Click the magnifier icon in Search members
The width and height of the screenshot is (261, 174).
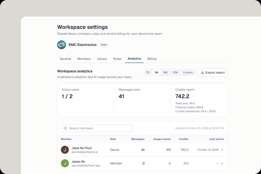65,128
